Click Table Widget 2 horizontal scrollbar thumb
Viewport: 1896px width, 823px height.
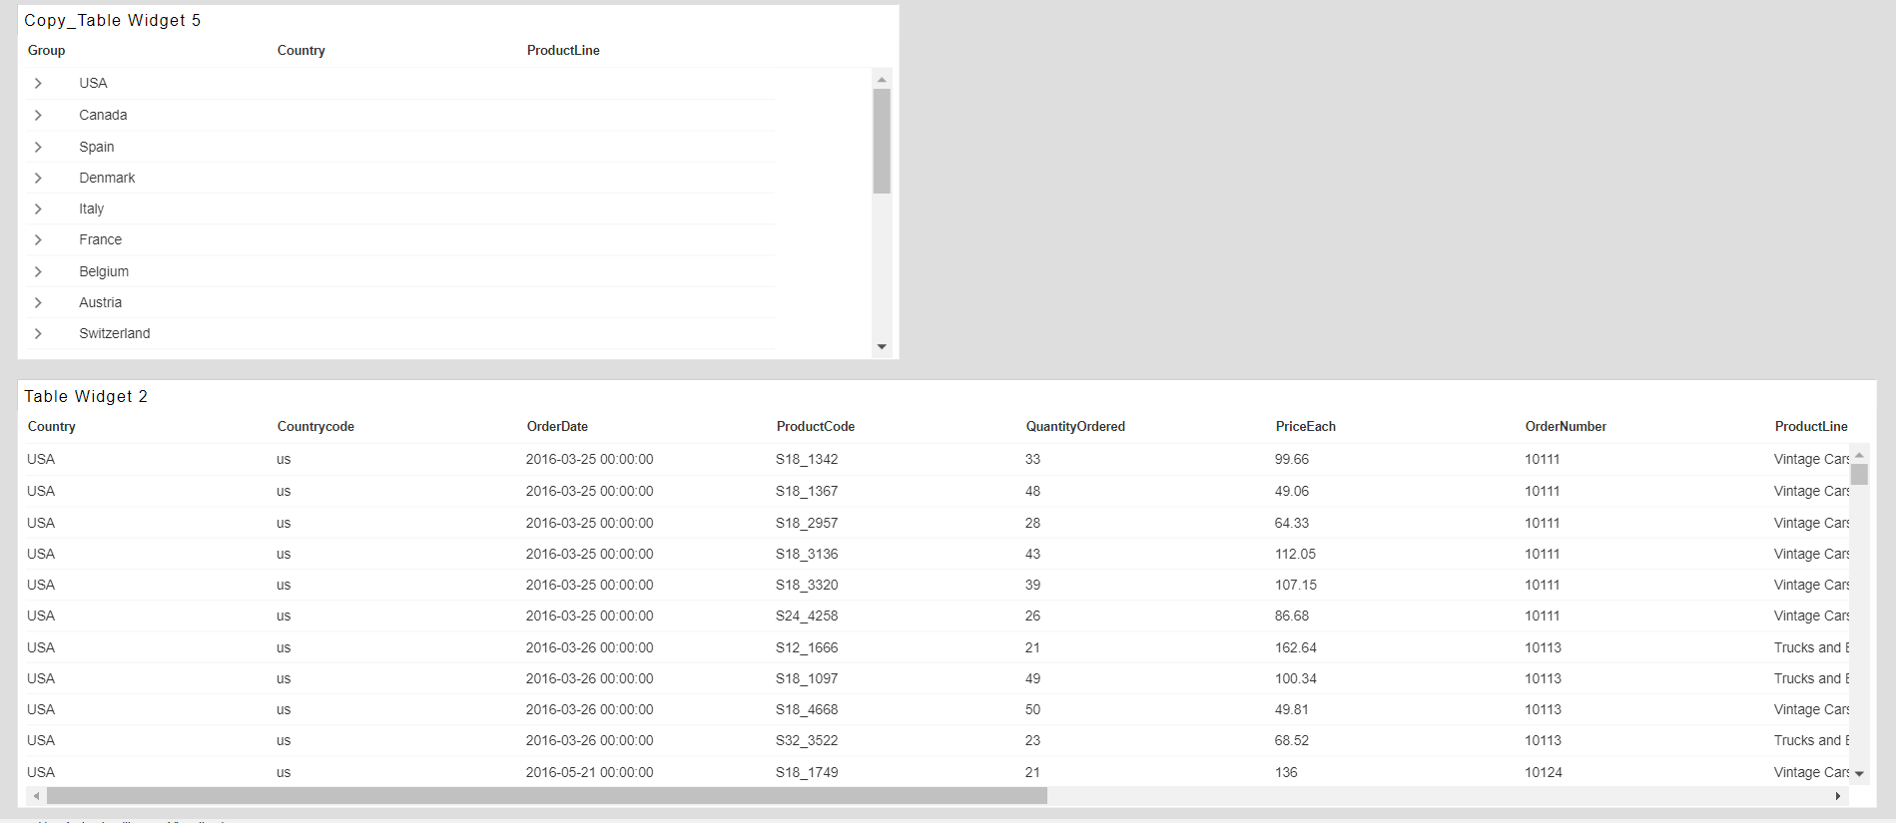(x=547, y=796)
